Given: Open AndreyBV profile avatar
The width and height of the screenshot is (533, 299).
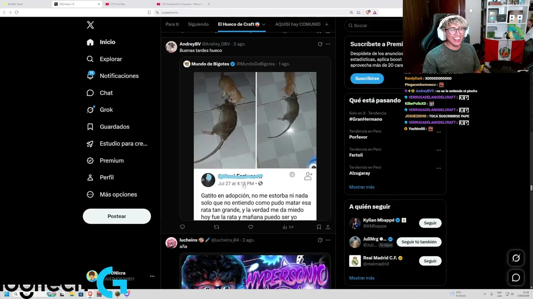Looking at the screenshot, I should (x=171, y=47).
